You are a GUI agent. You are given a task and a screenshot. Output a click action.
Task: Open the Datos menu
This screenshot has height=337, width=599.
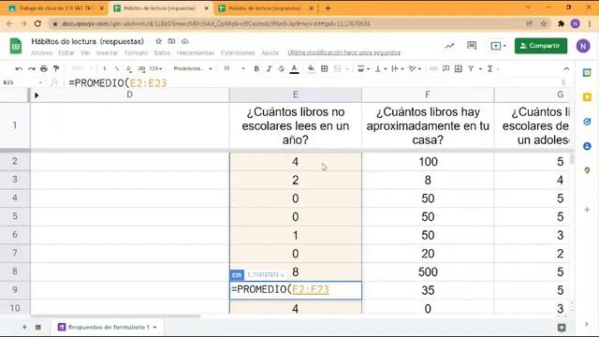[x=162, y=52]
